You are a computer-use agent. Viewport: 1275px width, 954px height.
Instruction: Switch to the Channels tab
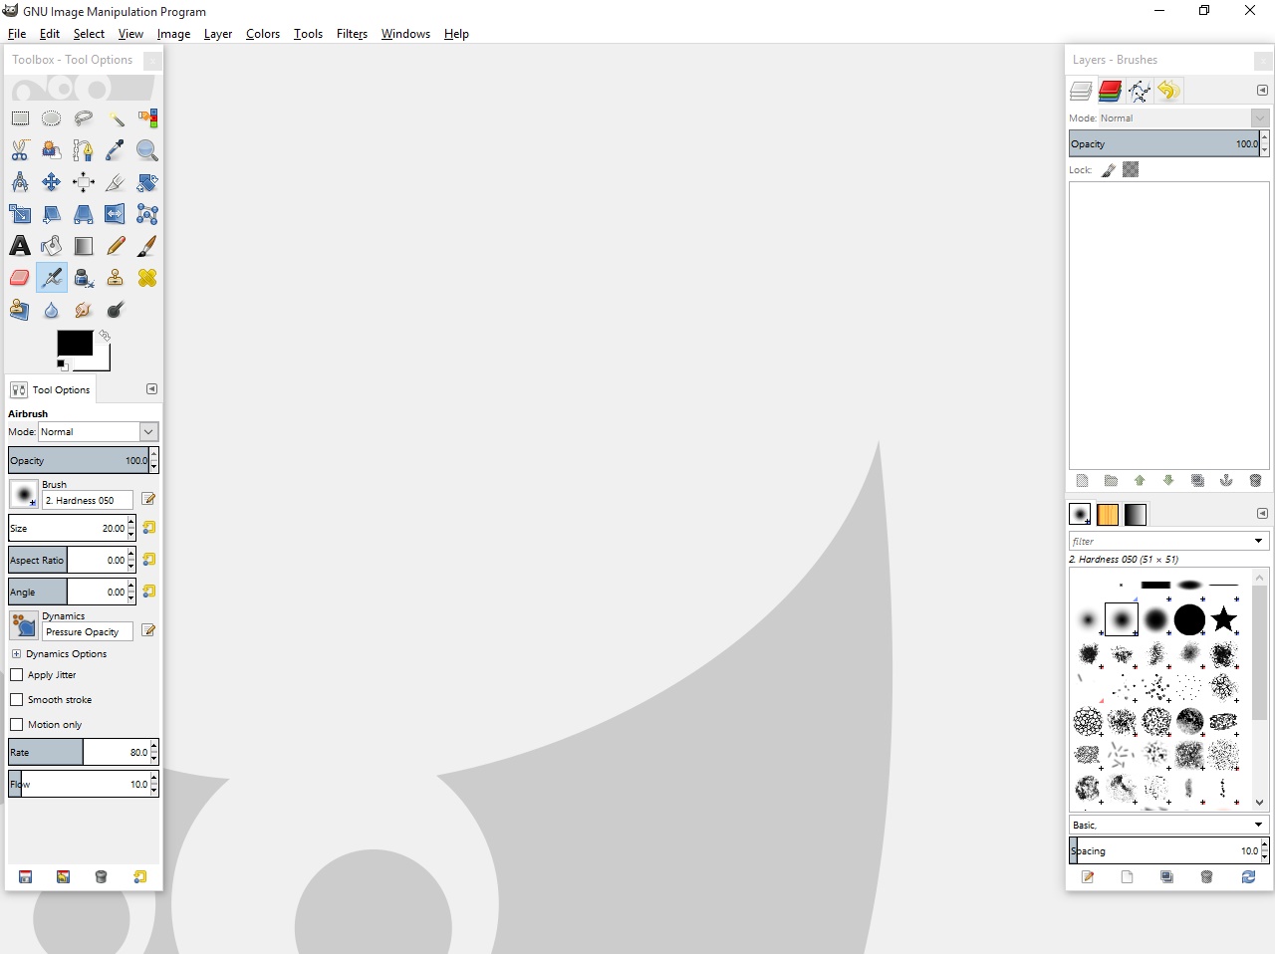point(1110,92)
